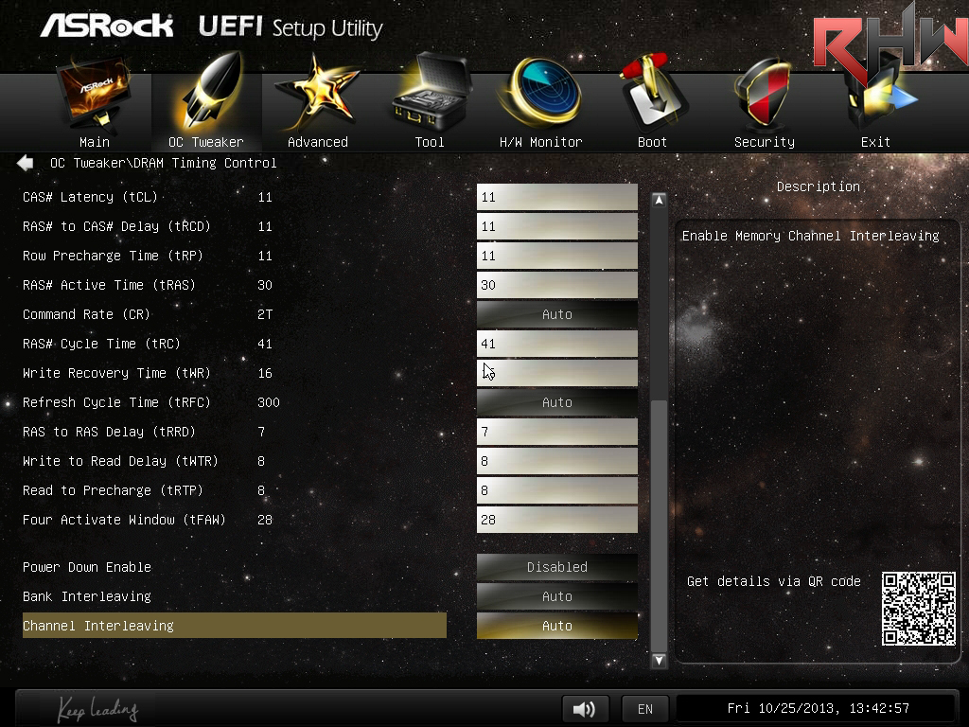The height and width of the screenshot is (727, 969).
Task: Mute sound with the speaker button
Action: pyautogui.click(x=584, y=708)
